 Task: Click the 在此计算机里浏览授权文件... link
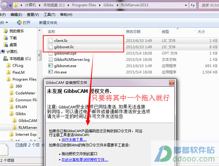(85, 159)
